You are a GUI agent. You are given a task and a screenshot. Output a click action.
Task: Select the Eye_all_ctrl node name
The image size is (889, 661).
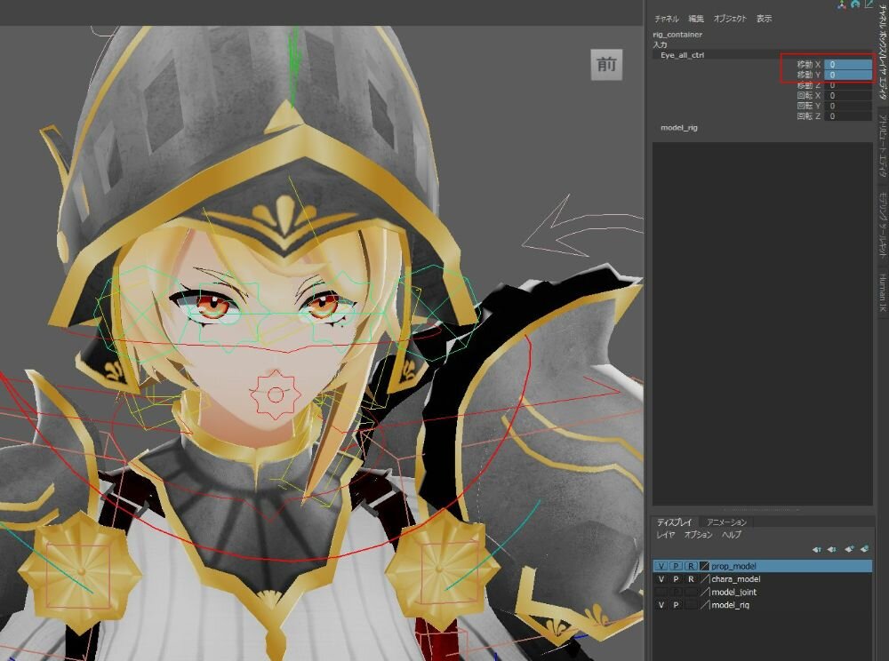point(682,55)
